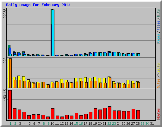Select the red KBytes bar for day 10
The width and height of the screenshot is (162, 127).
(53, 114)
